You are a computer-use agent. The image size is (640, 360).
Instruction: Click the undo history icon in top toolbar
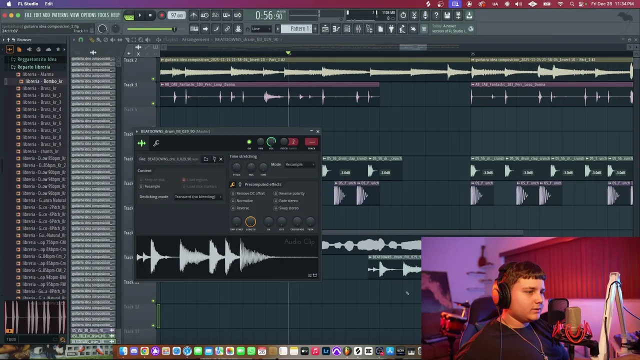click(403, 15)
